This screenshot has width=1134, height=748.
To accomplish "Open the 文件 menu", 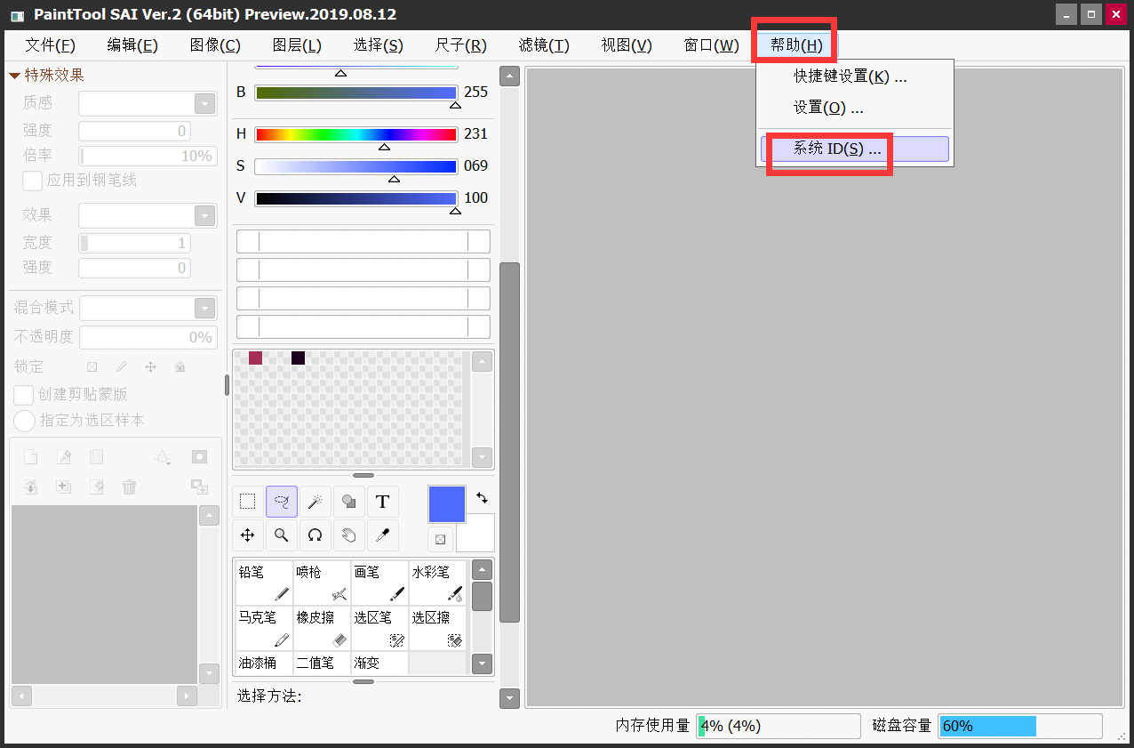I will [x=50, y=45].
